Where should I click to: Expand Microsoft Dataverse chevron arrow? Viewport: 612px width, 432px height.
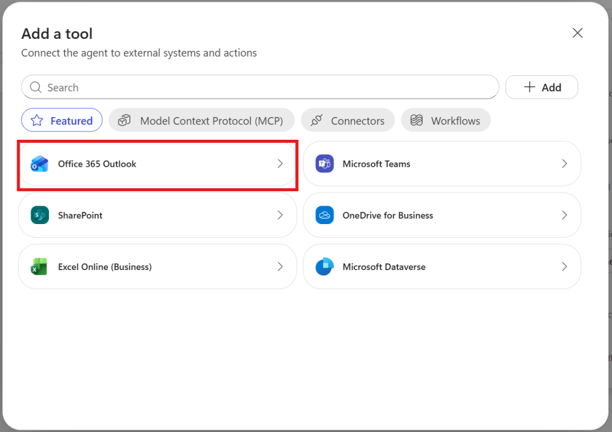(564, 267)
